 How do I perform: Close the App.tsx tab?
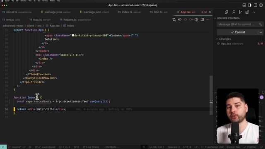coord(210,12)
